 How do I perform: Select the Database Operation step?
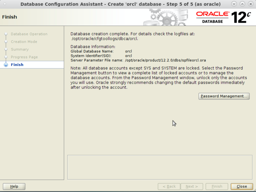point(29,34)
